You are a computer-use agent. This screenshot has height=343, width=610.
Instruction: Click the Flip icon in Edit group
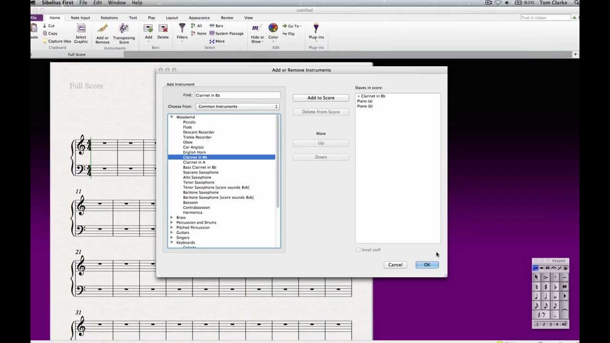coord(285,34)
